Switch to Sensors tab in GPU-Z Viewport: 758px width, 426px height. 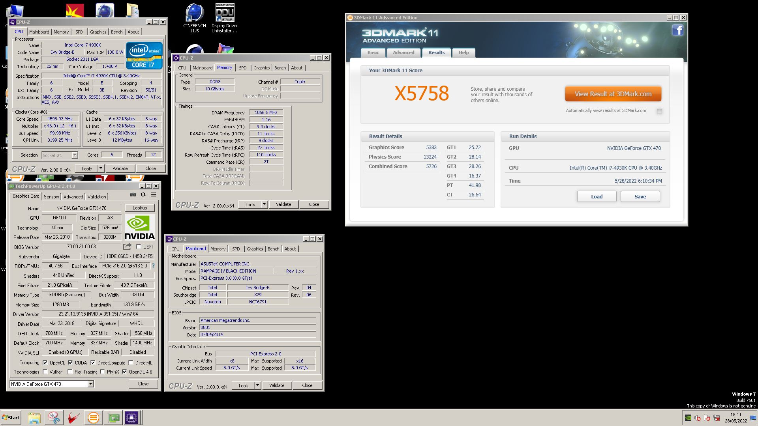point(51,196)
